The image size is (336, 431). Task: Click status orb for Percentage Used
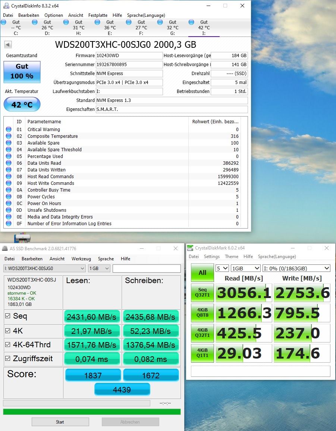(x=9, y=156)
